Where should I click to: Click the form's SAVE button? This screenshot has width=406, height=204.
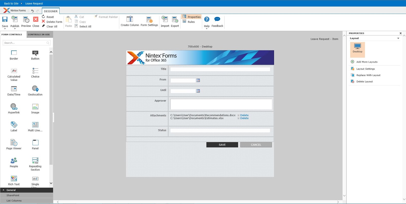222,145
